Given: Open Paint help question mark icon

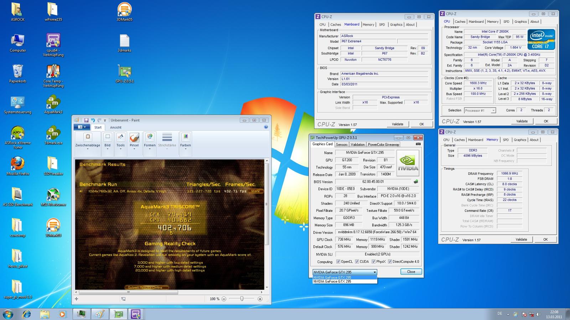Looking at the screenshot, I should pos(266,127).
